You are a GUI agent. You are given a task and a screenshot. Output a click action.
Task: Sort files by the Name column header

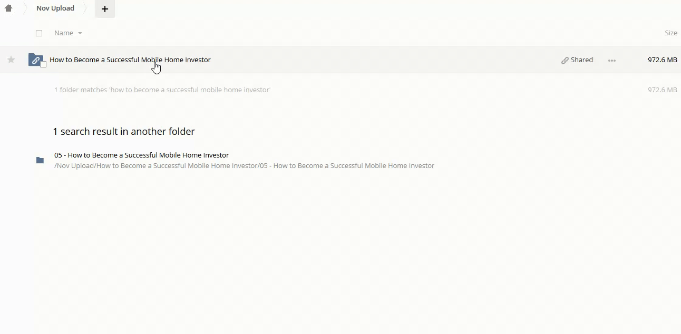click(x=64, y=33)
